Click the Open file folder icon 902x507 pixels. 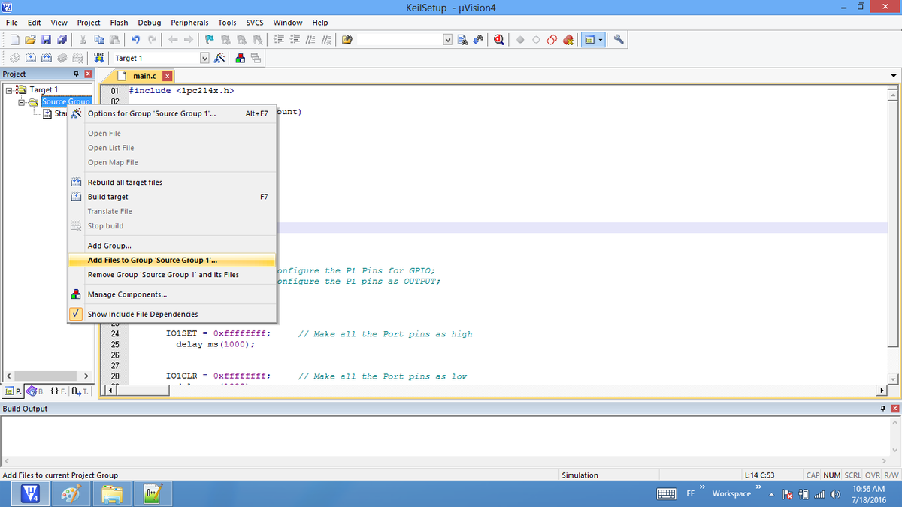[x=30, y=40]
